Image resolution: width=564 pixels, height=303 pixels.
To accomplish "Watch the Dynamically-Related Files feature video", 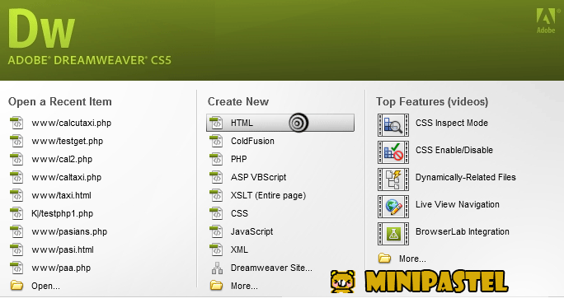I will coord(466,177).
